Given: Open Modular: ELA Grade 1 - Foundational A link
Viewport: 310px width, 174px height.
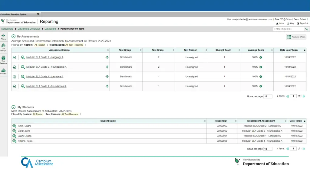Looking at the screenshot, I should pos(46,86).
